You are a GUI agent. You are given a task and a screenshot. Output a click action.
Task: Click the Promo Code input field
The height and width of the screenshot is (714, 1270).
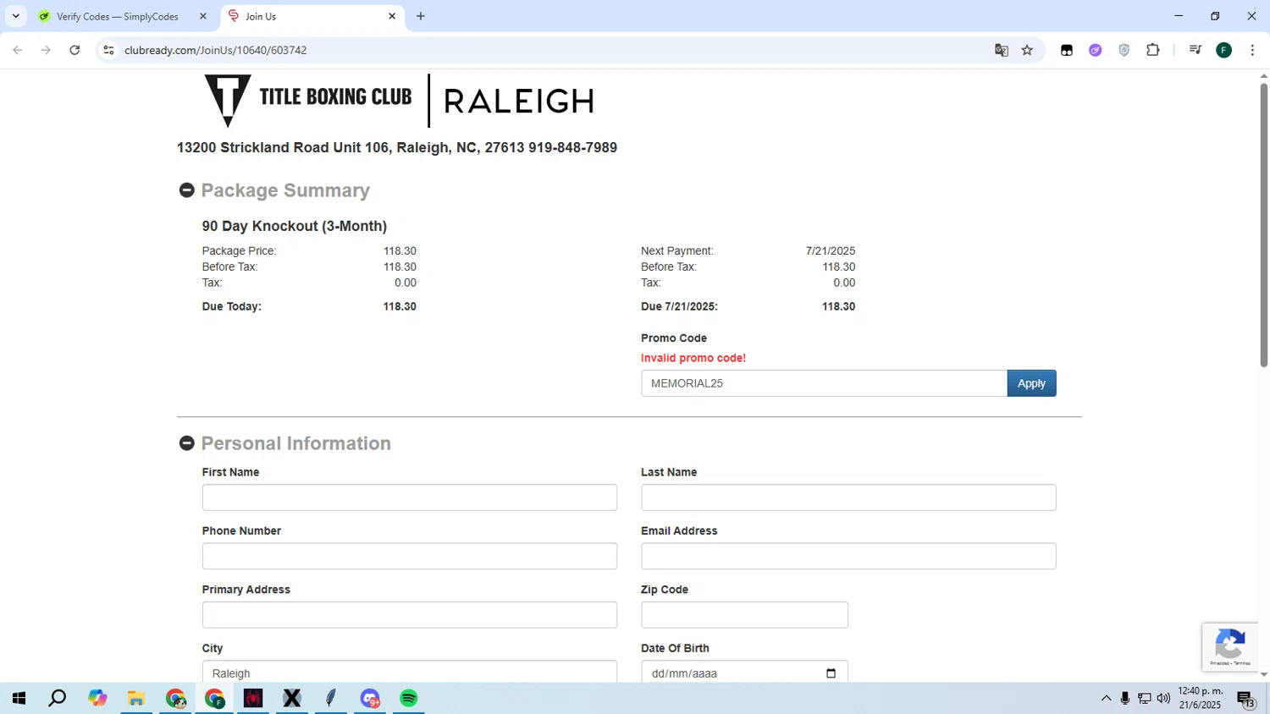(824, 383)
